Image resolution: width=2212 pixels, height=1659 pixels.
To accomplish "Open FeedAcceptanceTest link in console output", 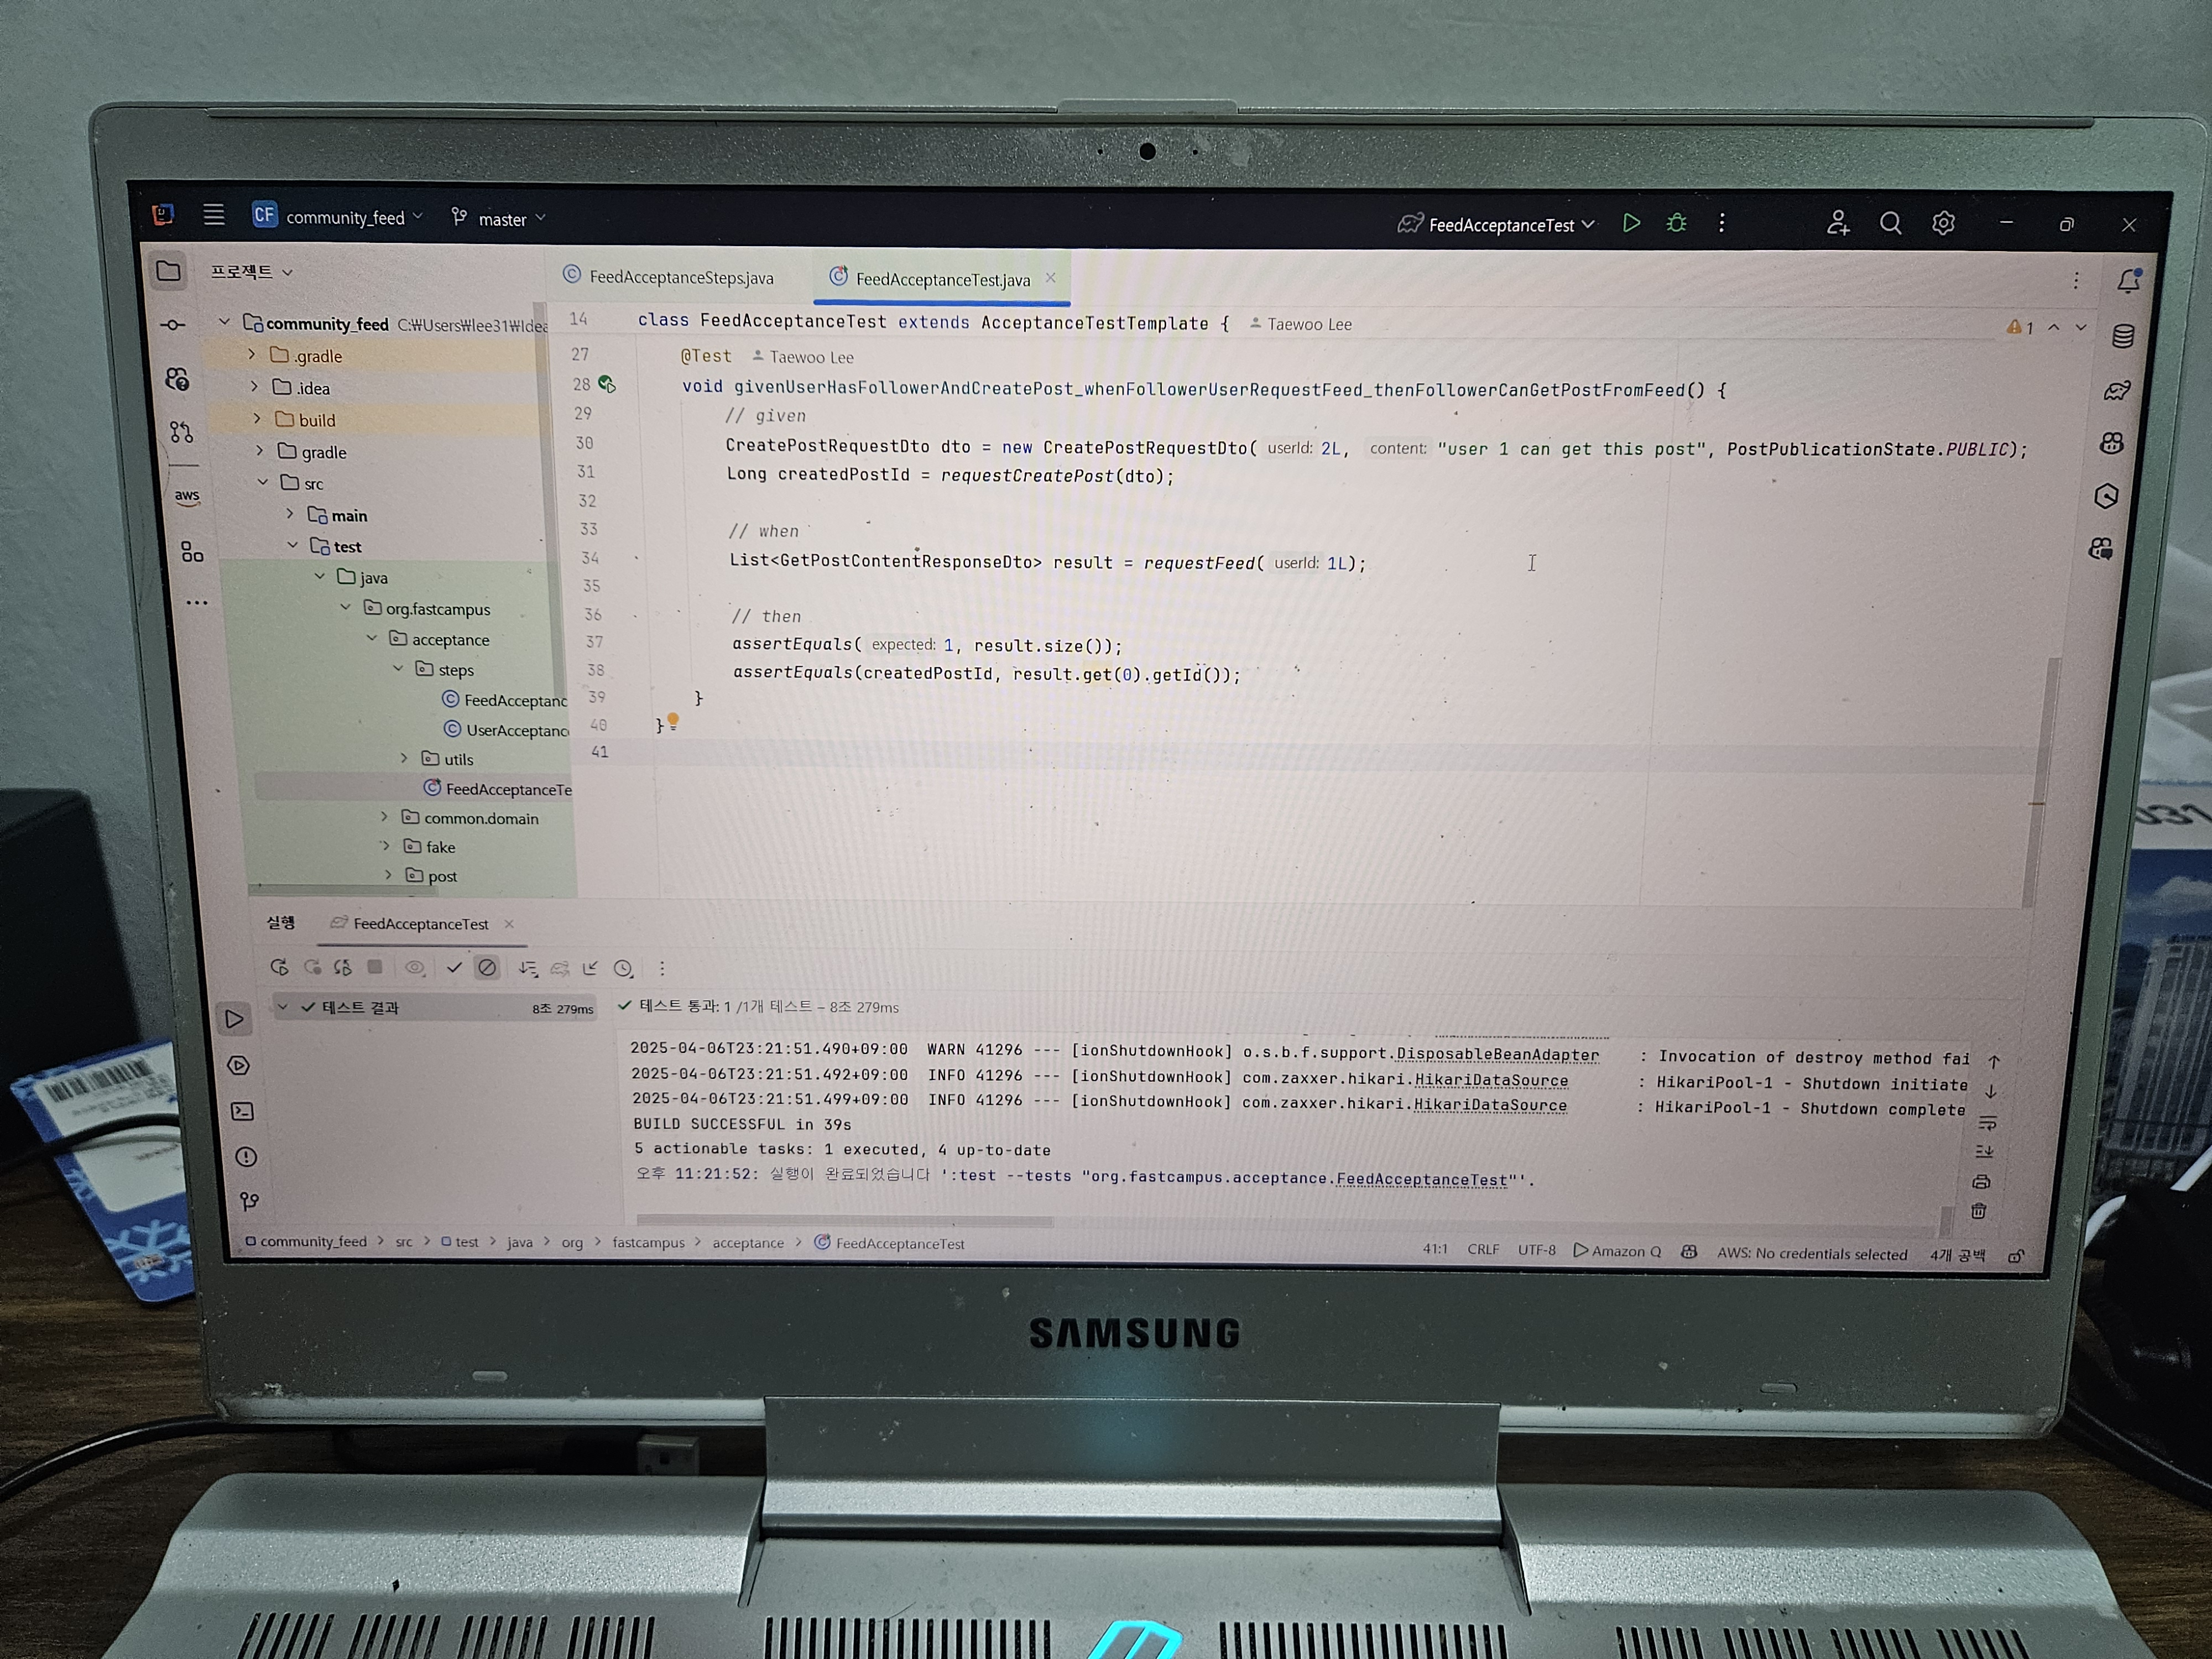I will (1421, 1179).
